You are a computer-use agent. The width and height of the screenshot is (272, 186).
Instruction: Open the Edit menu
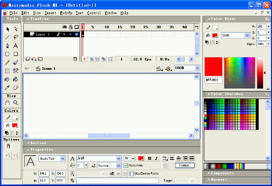(25, 13)
